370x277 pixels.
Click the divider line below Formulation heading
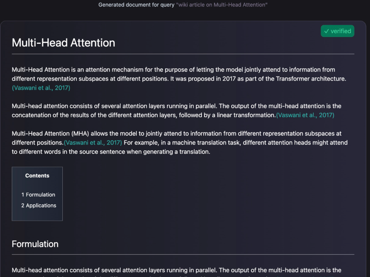(183, 254)
